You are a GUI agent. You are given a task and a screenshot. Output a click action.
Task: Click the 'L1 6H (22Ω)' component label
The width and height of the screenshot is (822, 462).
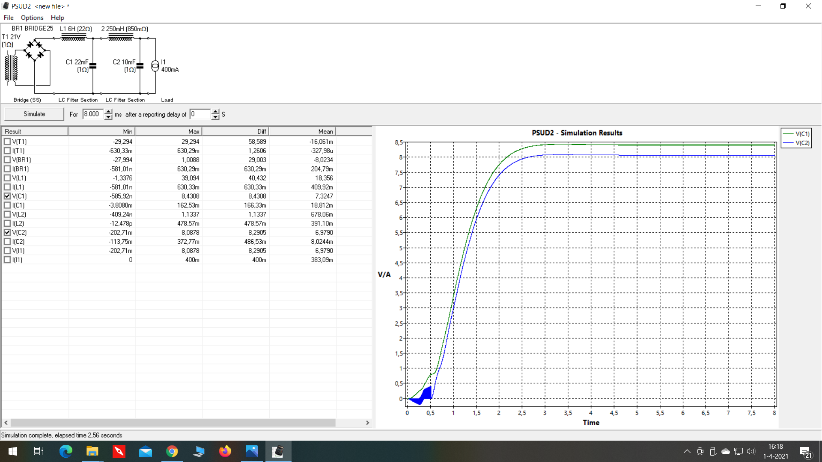click(x=76, y=29)
